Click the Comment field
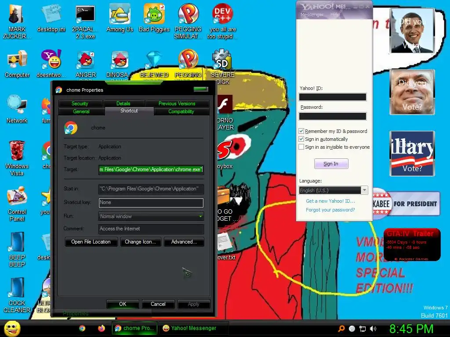450x337 pixels. coord(151,229)
